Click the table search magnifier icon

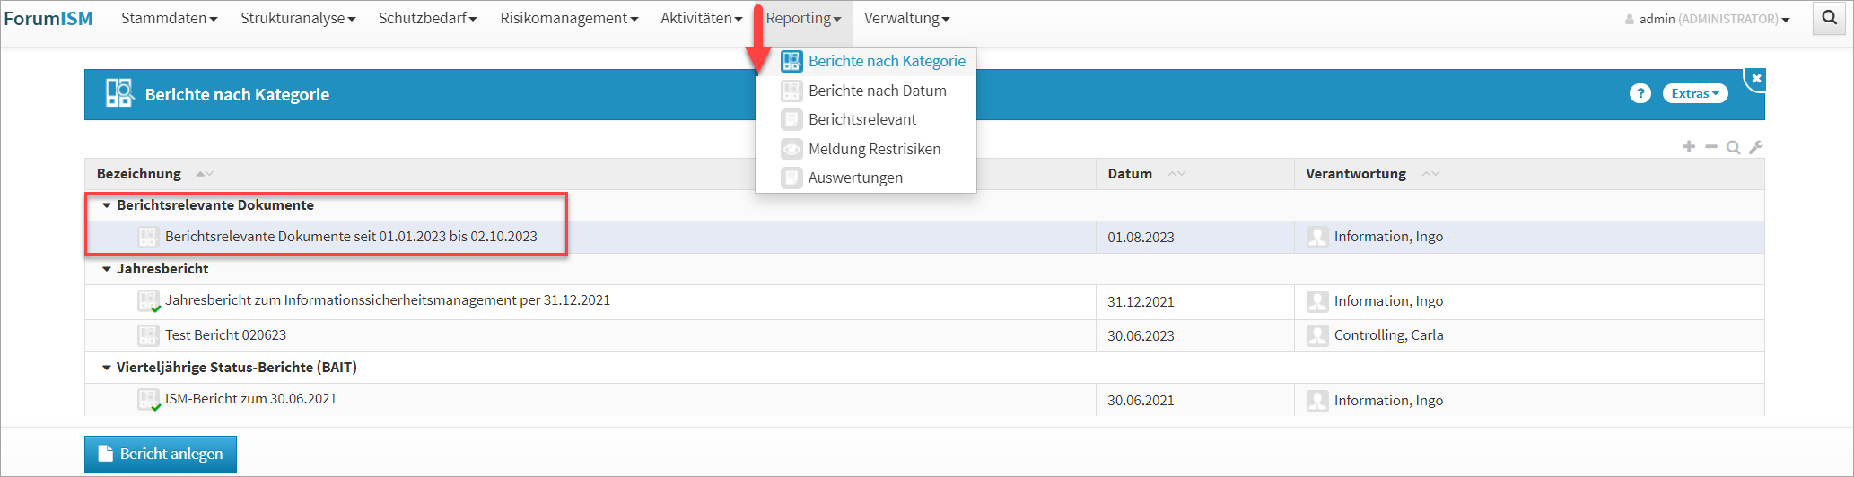pos(1733,147)
